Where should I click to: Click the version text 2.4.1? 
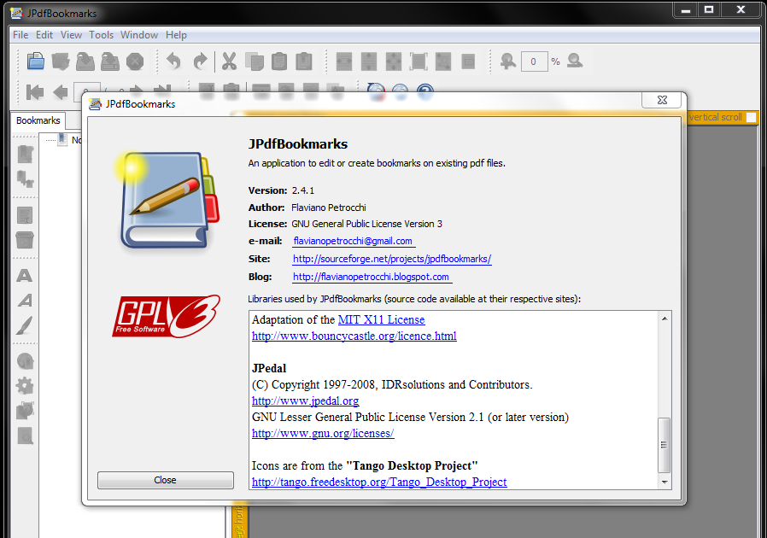303,190
